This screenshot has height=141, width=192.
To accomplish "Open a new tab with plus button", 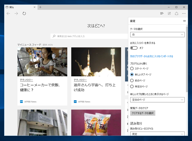I will 40,7.
